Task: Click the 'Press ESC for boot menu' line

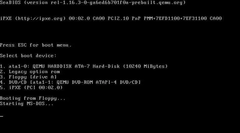Action: [36, 45]
